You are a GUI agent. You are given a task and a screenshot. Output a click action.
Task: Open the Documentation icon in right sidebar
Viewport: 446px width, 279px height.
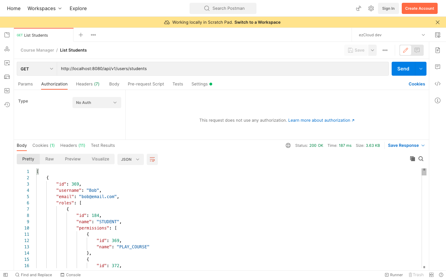(x=438, y=50)
